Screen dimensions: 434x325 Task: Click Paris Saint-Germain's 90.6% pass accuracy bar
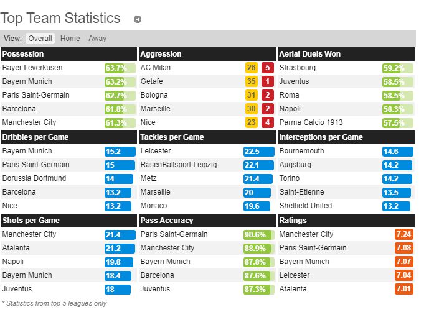click(x=258, y=234)
